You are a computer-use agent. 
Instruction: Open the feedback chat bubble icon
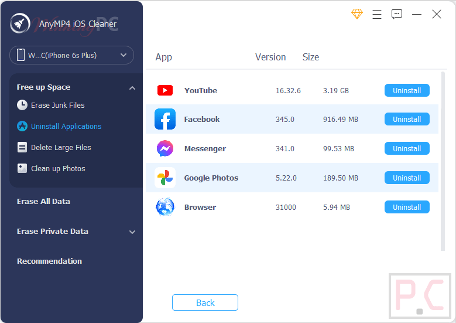397,14
